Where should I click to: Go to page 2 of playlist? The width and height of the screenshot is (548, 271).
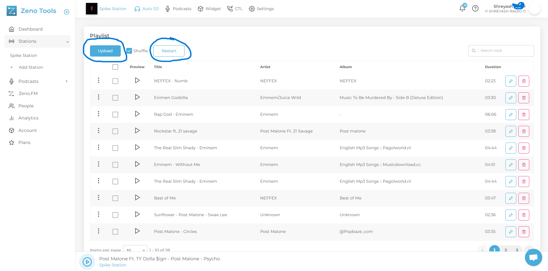[x=506, y=250]
